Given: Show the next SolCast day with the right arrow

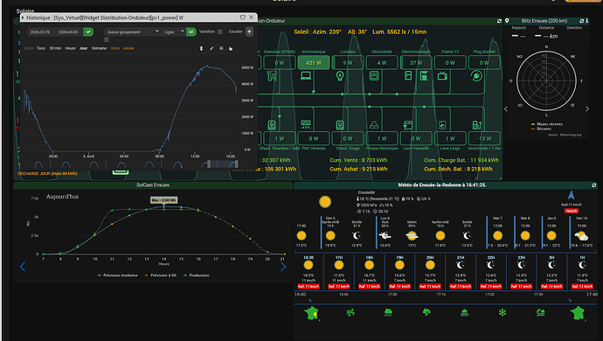Looking at the screenshot, I should (283, 267).
